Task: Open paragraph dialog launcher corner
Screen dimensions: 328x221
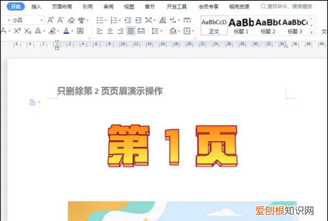Action: [195, 38]
